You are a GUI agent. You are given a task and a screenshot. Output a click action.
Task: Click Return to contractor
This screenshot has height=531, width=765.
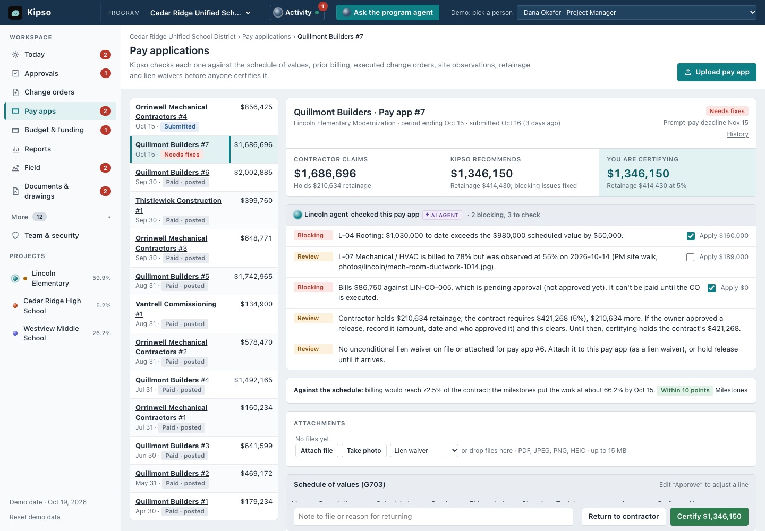(623, 517)
